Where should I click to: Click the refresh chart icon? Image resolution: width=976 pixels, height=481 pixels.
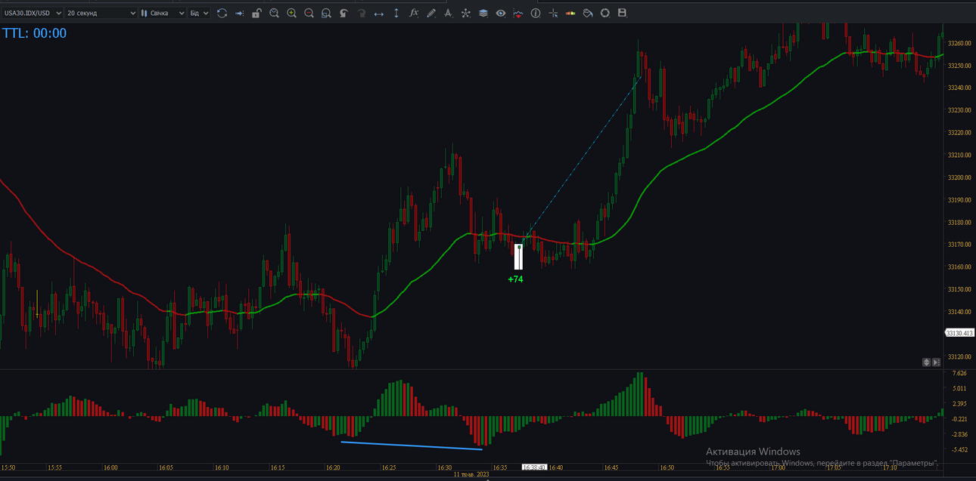tap(222, 13)
